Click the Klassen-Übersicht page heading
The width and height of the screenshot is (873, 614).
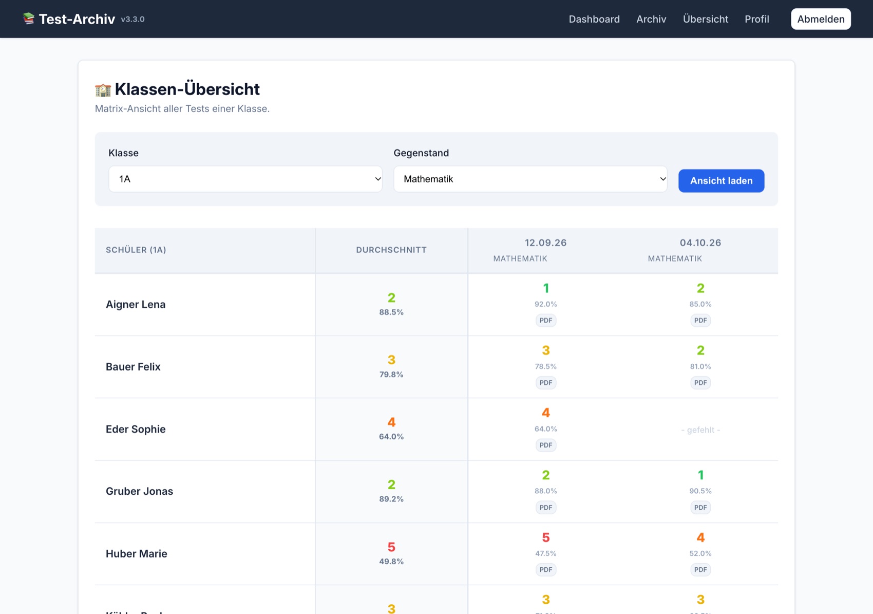(187, 89)
